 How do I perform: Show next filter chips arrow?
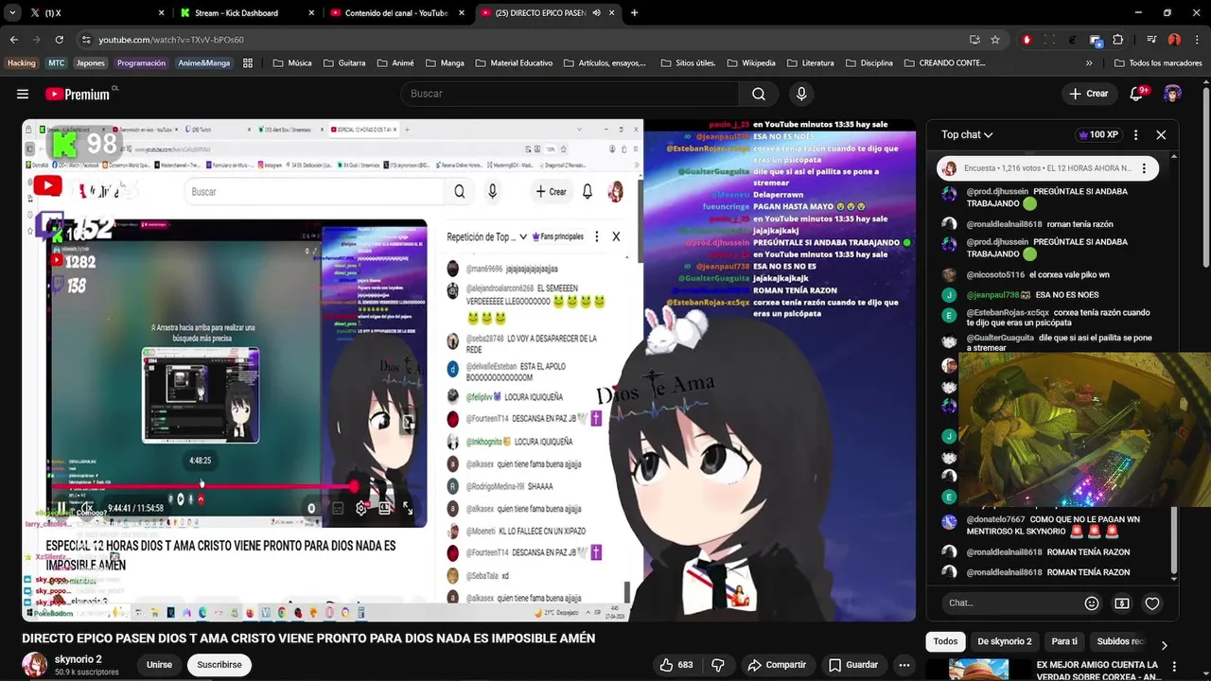pyautogui.click(x=1164, y=645)
